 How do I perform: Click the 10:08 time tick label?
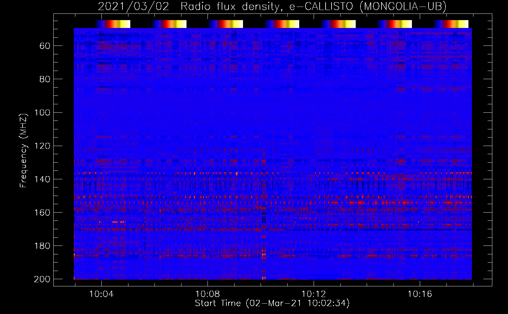pyautogui.click(x=208, y=294)
